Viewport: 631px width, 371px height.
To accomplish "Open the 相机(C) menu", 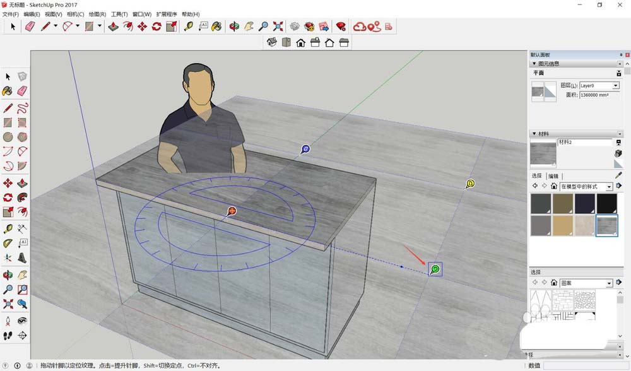I will point(75,14).
